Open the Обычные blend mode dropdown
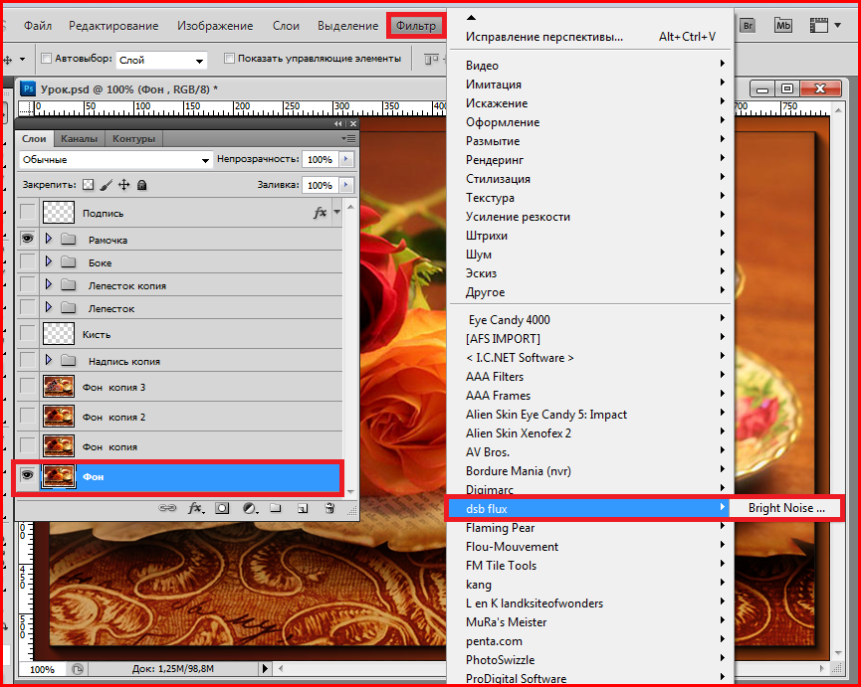The width and height of the screenshot is (861, 687). [x=115, y=159]
